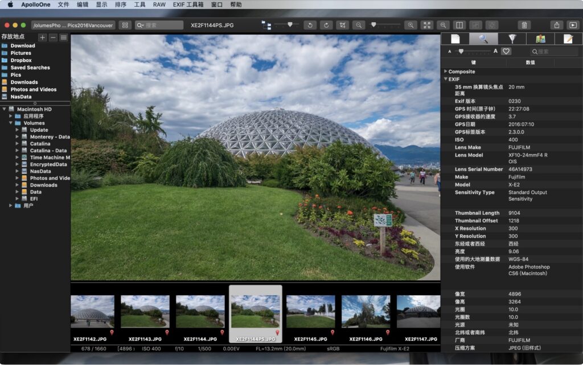583x365 pixels.
Task: Select Dropbox in the places list
Action: pyautogui.click(x=20, y=60)
